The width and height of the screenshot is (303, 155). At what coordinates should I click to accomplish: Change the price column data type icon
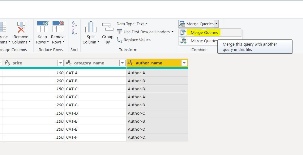point(7,63)
